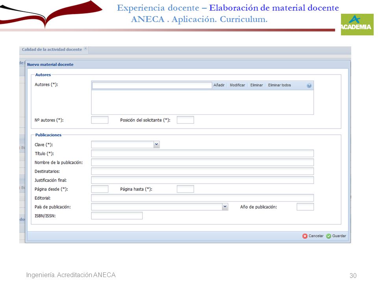Click the 'Autores' group heading

click(43, 75)
